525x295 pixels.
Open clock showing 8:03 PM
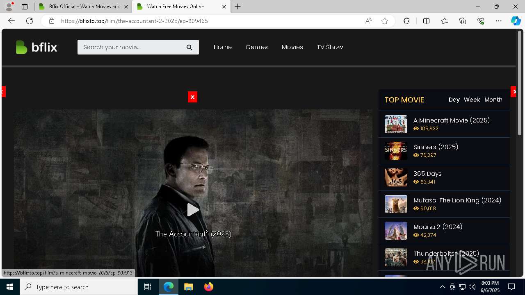(x=490, y=287)
